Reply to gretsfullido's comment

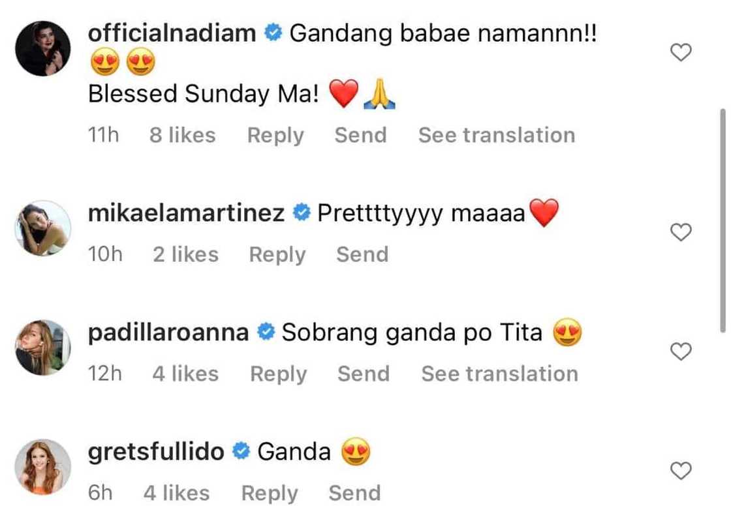[x=270, y=494]
